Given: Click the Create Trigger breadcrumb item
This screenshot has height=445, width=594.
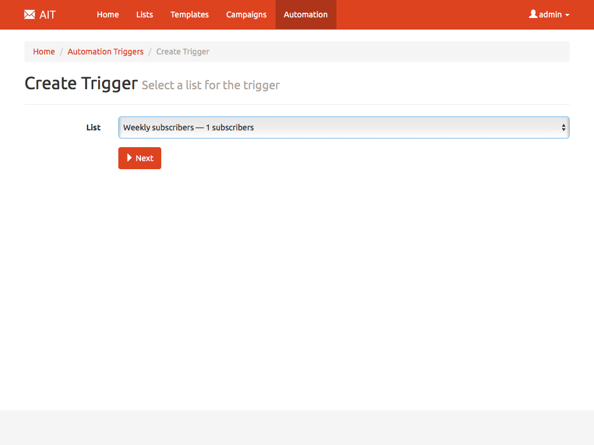Looking at the screenshot, I should 183,52.
